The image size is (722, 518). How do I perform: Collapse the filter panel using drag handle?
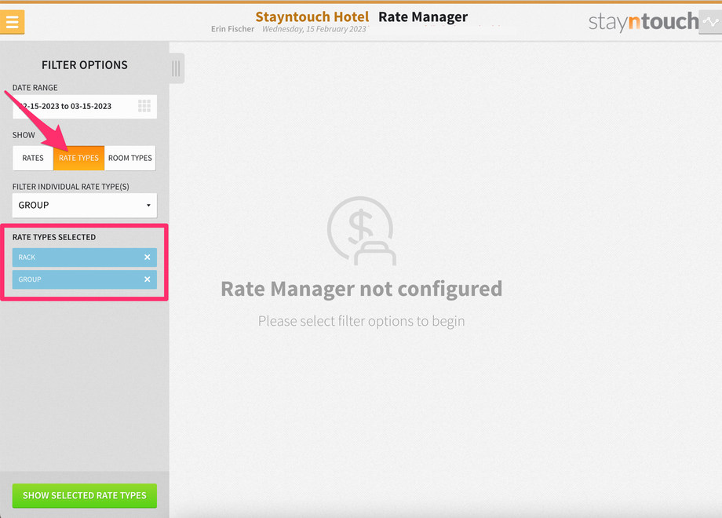[x=177, y=68]
